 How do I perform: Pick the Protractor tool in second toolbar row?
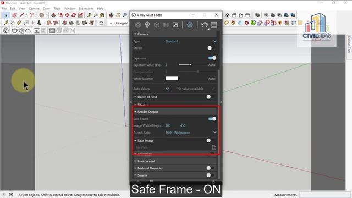[x=19, y=23]
